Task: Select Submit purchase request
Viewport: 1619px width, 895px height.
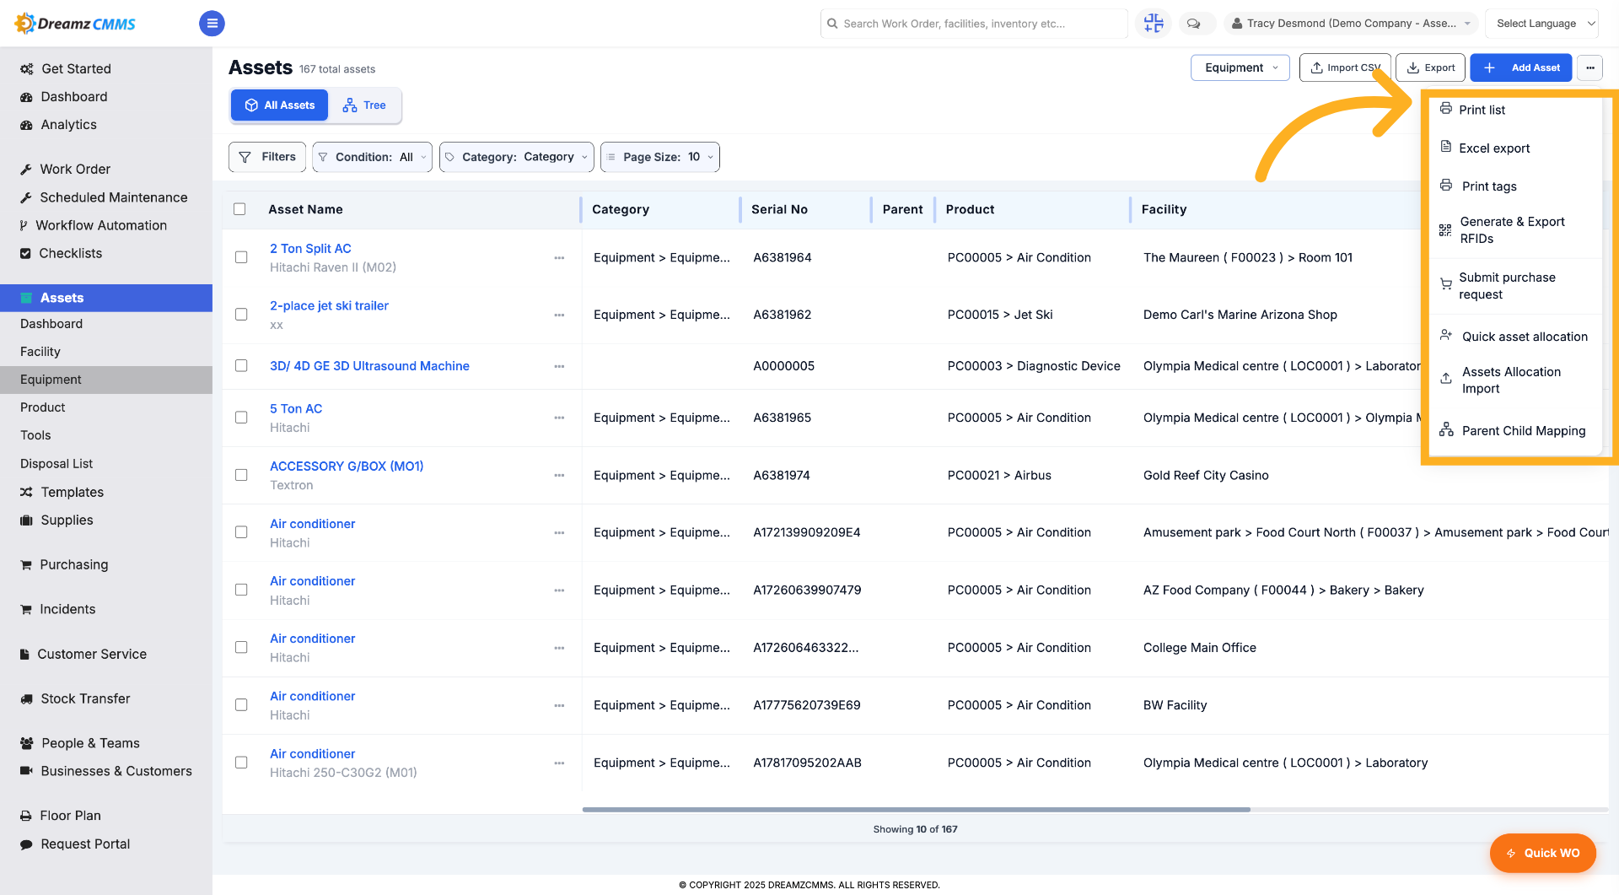Action: pyautogui.click(x=1516, y=286)
